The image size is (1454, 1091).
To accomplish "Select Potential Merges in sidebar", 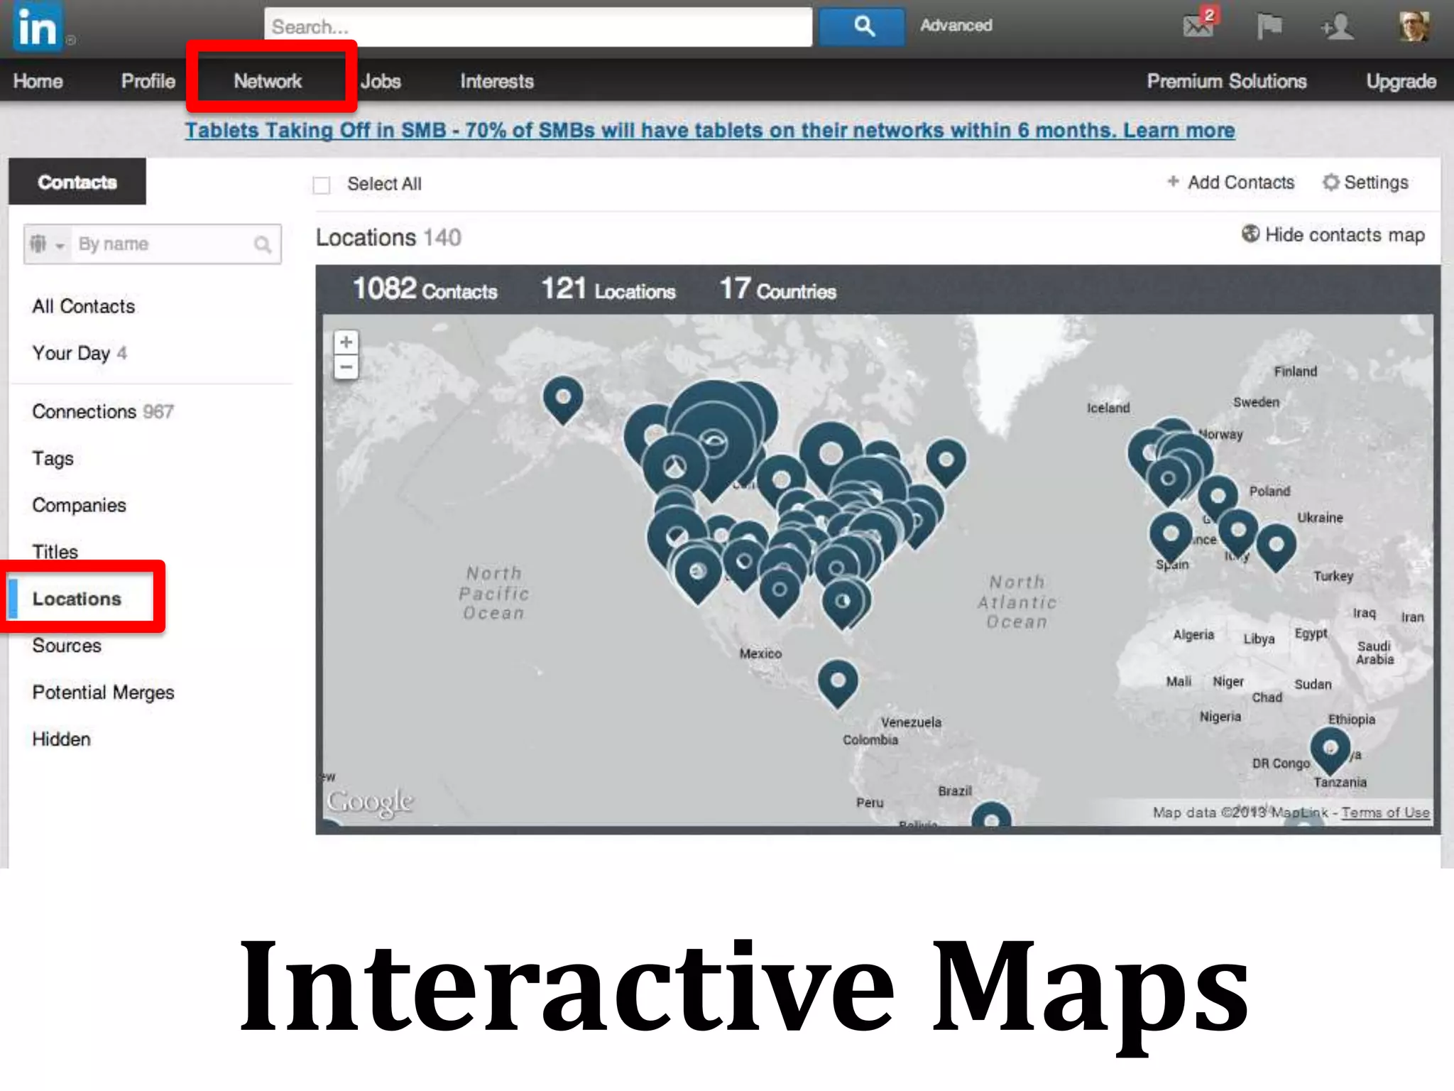I will point(103,693).
